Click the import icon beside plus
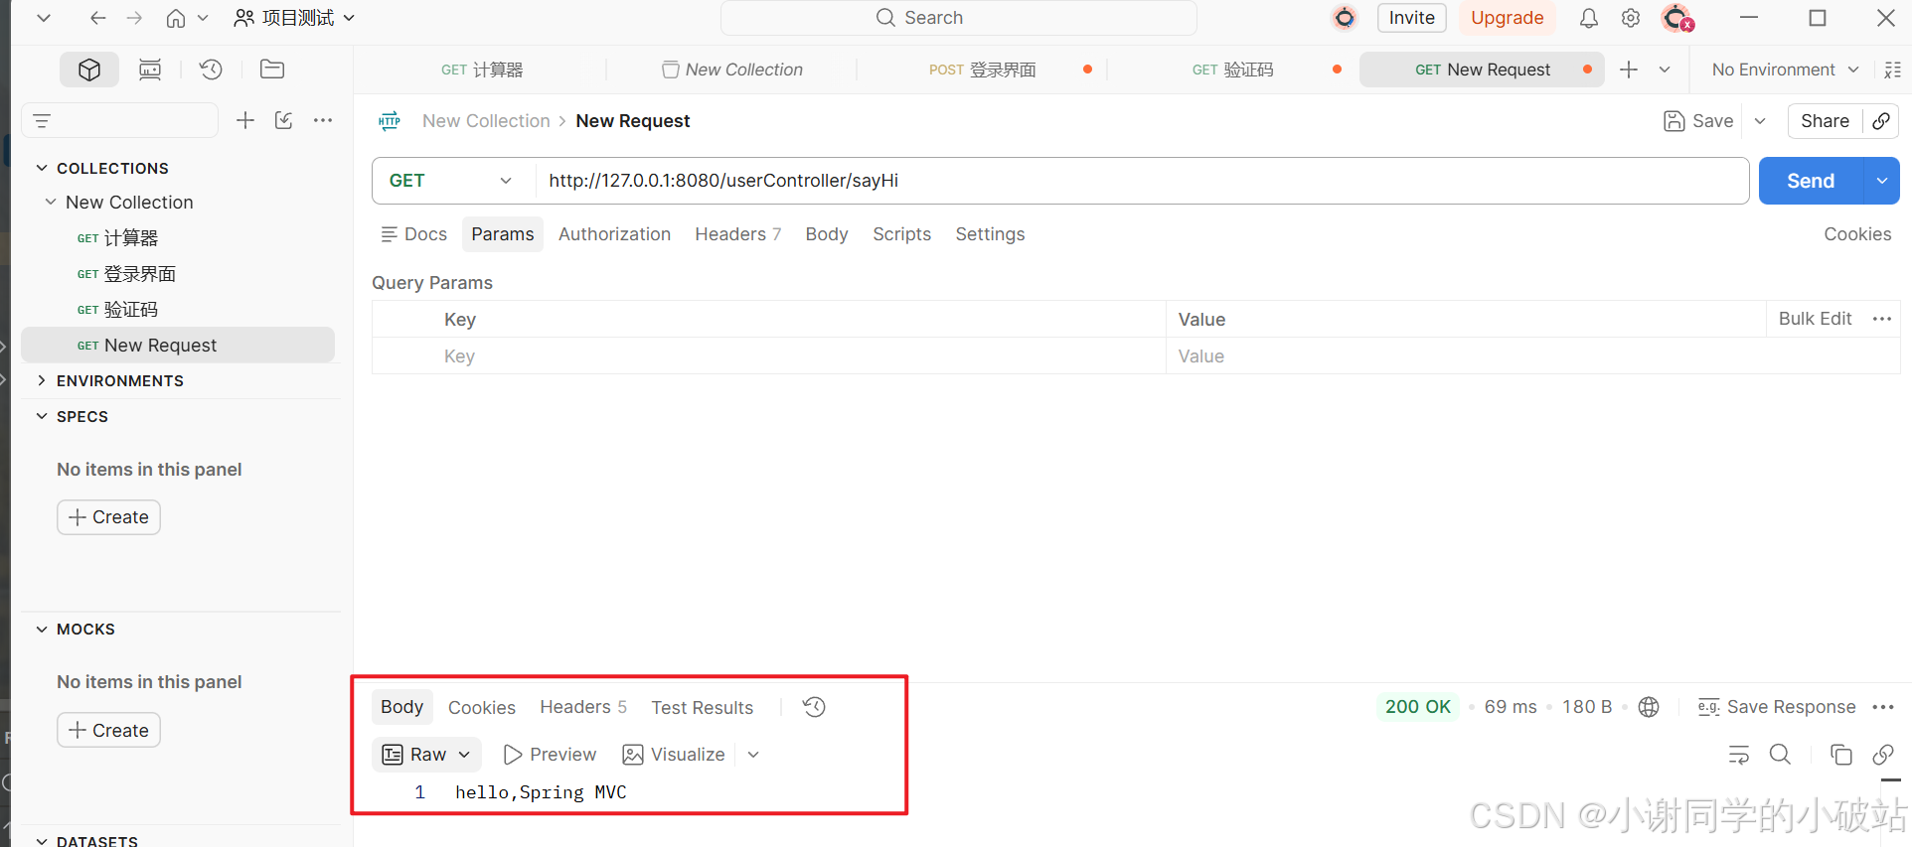Image resolution: width=1912 pixels, height=847 pixels. click(x=284, y=121)
